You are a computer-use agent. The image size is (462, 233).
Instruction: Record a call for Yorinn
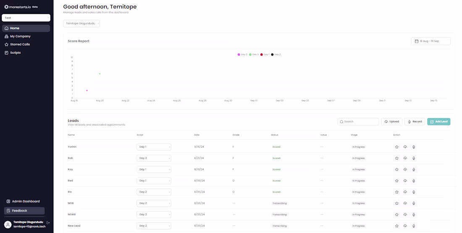point(414,147)
